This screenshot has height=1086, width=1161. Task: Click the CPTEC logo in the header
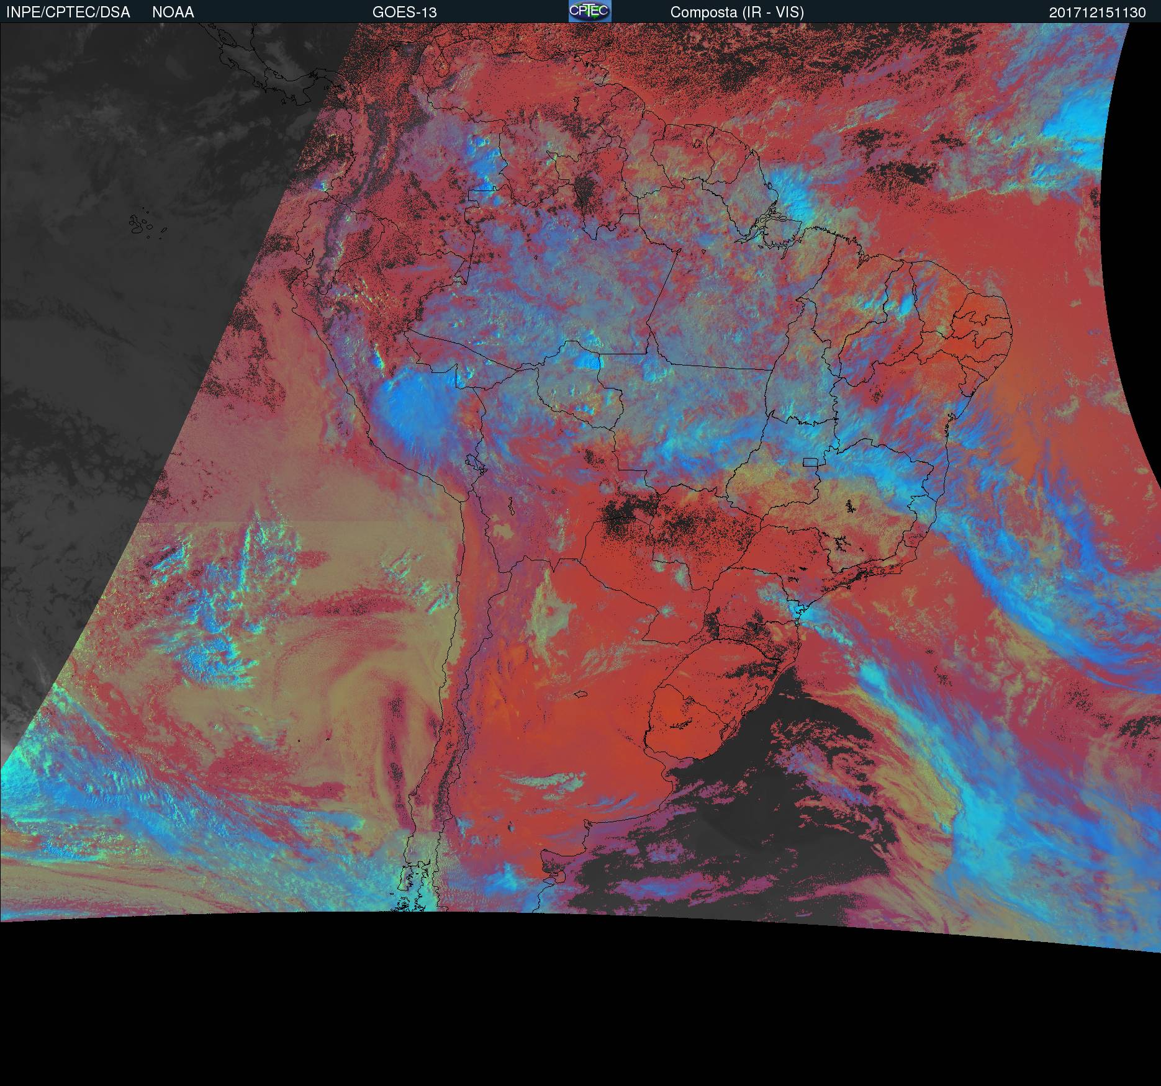[590, 11]
